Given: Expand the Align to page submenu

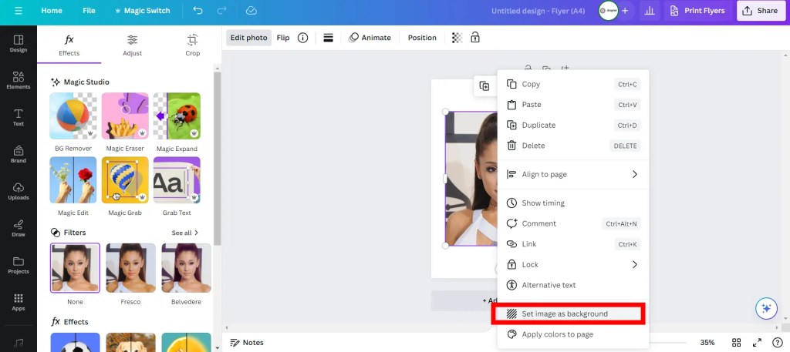Looking at the screenshot, I should pos(634,174).
